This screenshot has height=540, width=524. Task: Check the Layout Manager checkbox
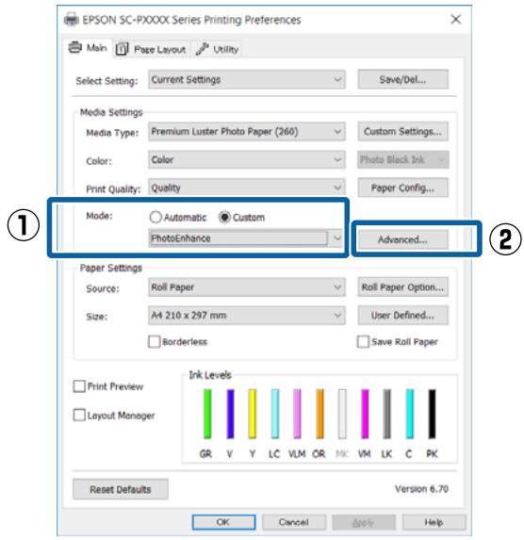79,415
